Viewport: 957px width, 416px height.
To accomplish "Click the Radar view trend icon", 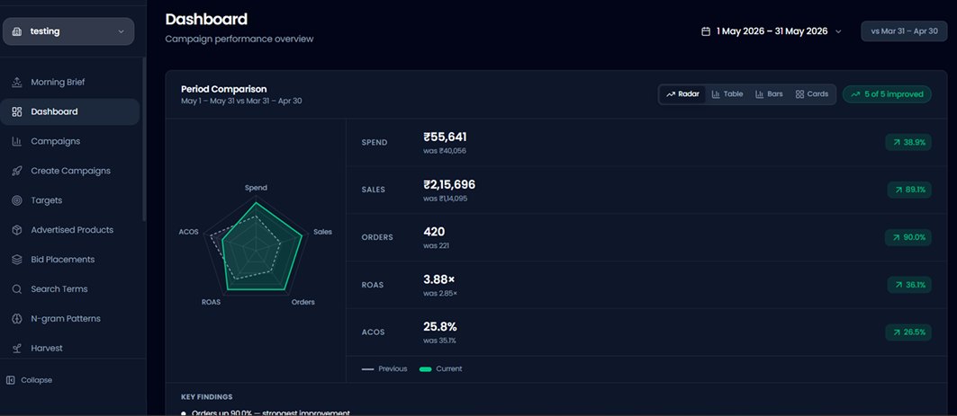I will tap(671, 94).
